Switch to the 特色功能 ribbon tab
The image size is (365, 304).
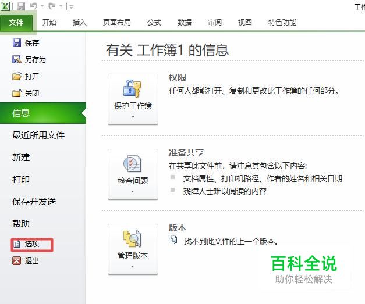point(282,23)
